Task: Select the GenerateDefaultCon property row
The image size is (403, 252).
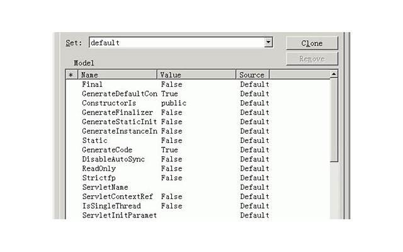Action: pos(119,94)
